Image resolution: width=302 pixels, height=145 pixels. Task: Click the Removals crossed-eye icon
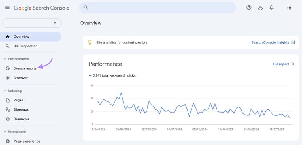tap(8, 119)
